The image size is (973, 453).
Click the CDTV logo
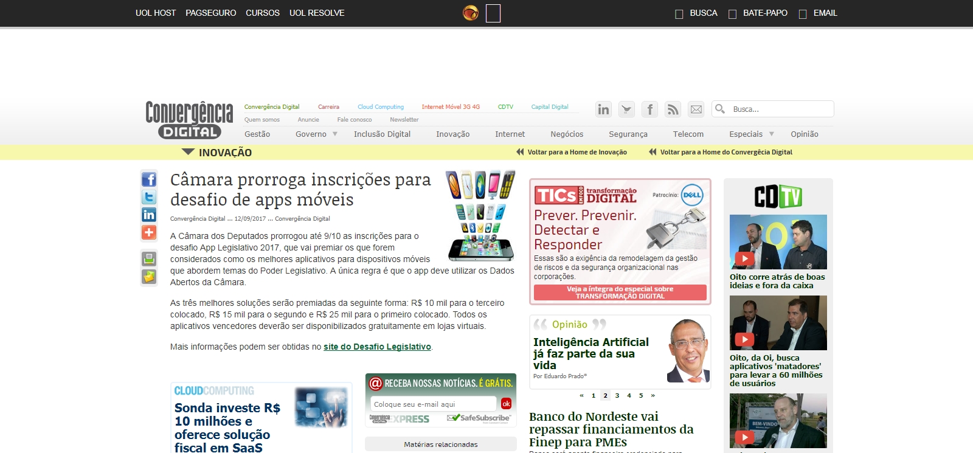tap(778, 196)
